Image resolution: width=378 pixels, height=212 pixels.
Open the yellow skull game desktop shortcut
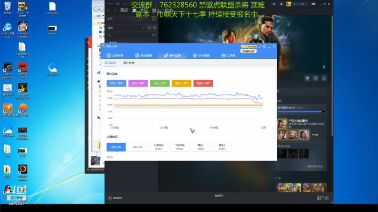coord(23,91)
